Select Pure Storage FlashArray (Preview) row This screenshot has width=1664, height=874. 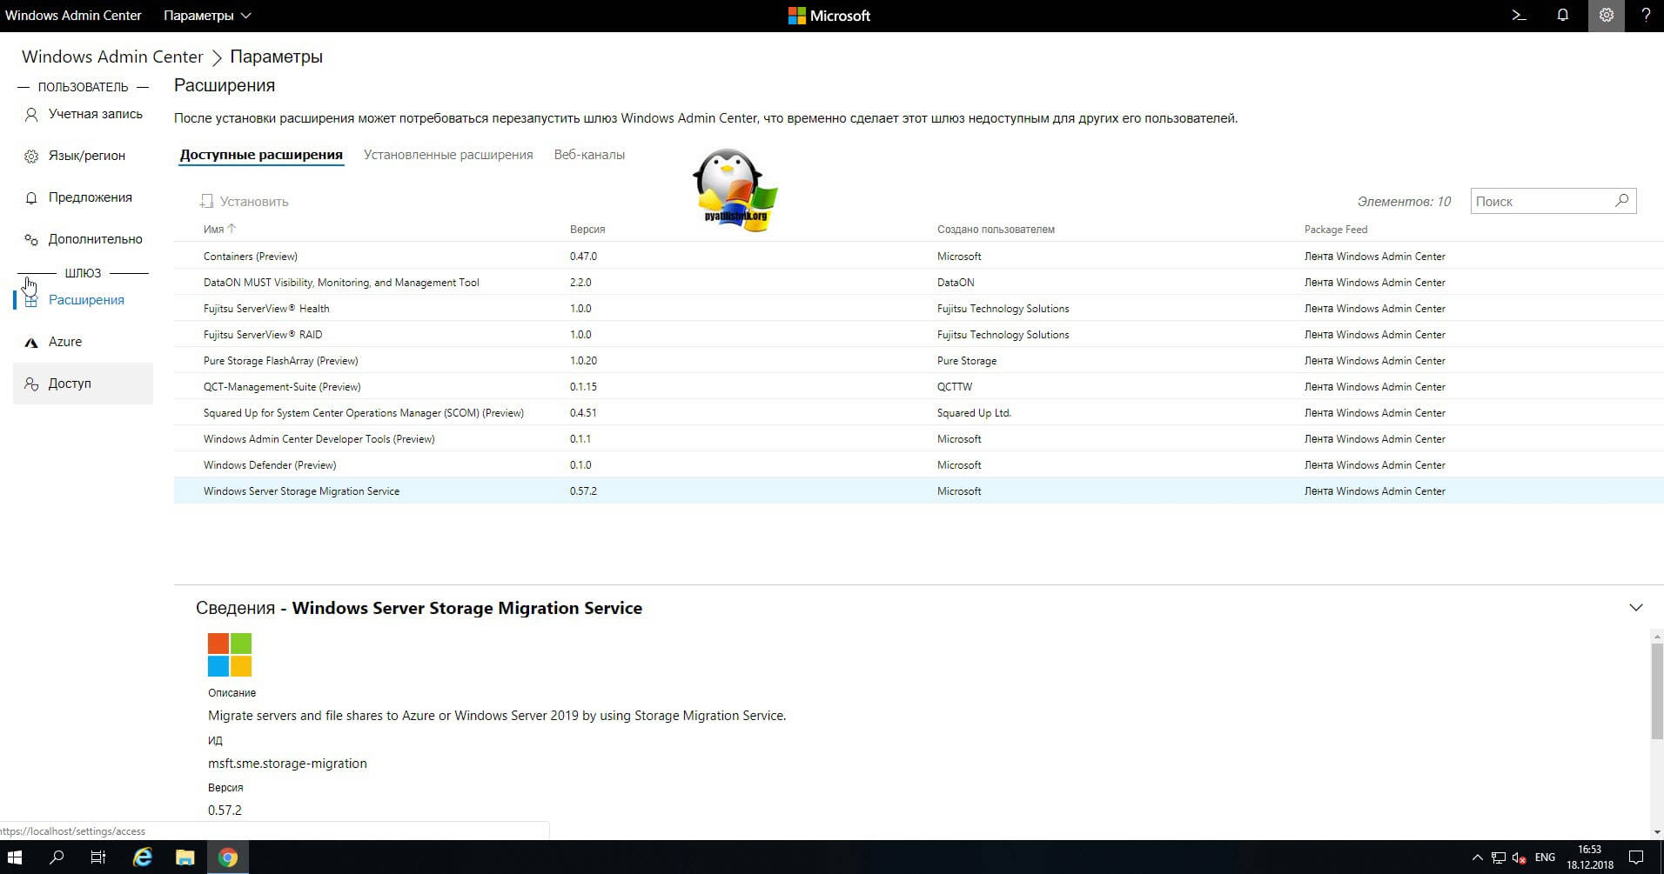[919, 361]
